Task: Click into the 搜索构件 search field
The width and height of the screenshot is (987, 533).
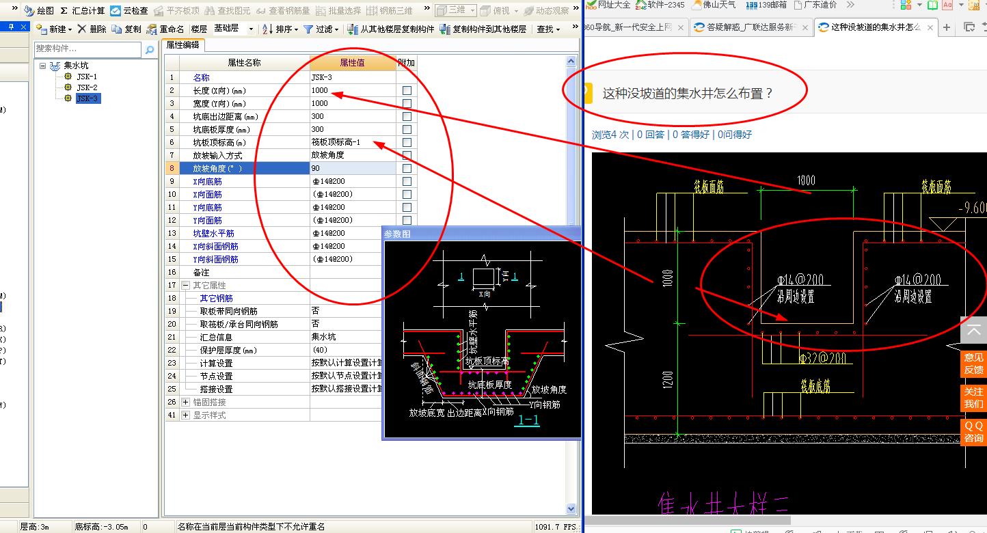Action: (x=89, y=49)
